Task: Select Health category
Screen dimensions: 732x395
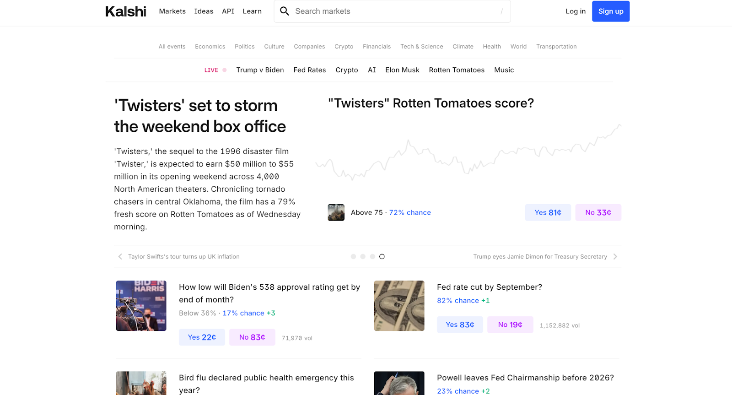Action: click(x=492, y=47)
